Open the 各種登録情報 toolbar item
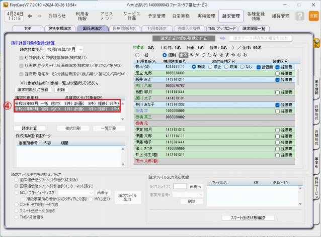The width and height of the screenshot is (321, 237). tap(257, 17)
